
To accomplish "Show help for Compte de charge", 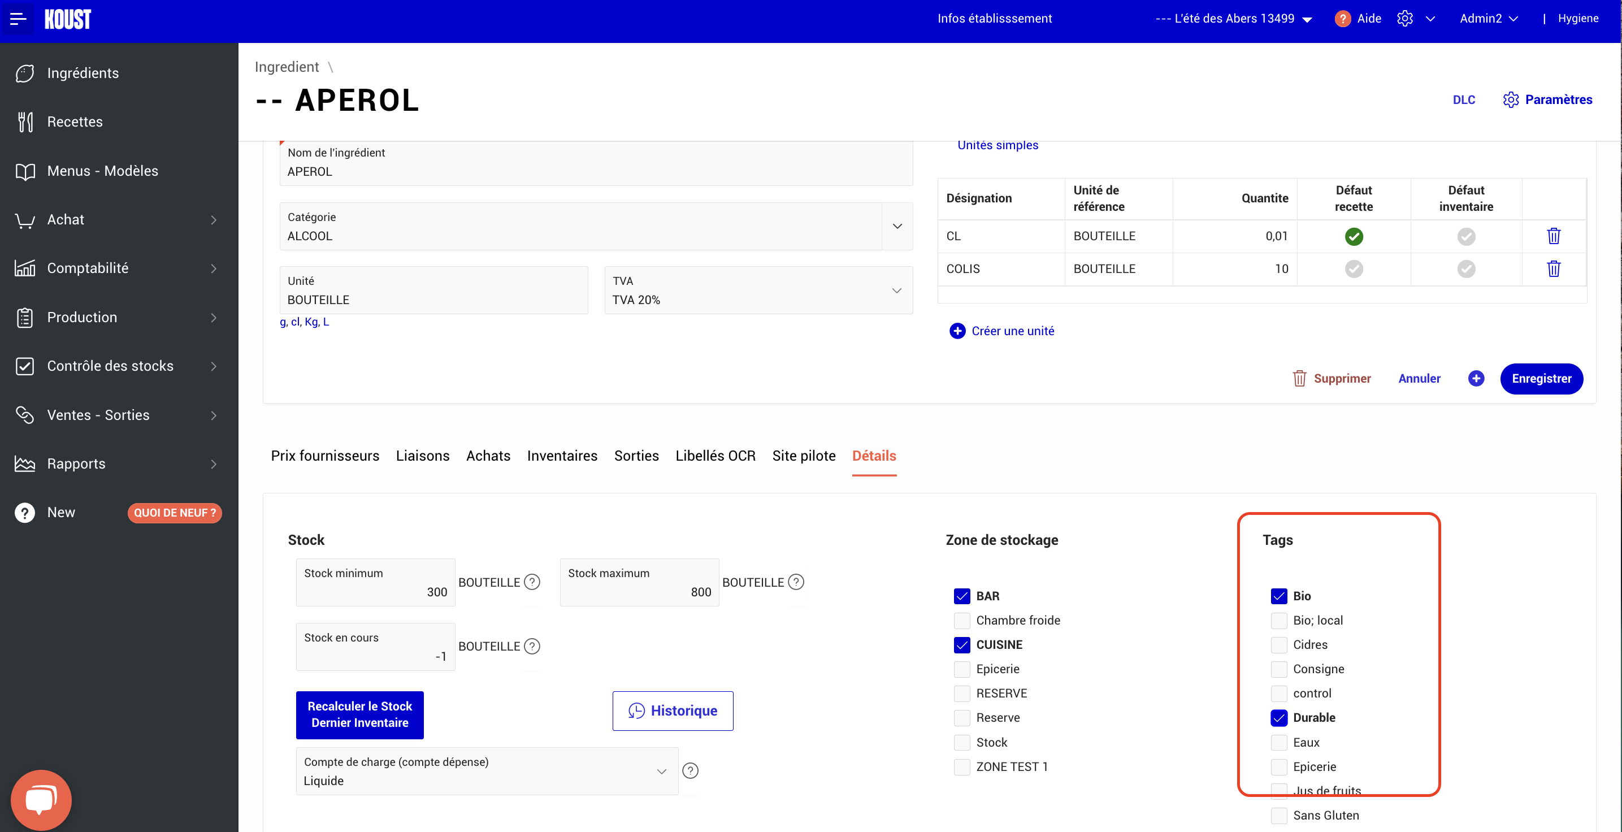I will point(690,770).
